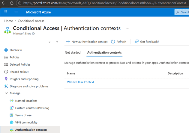Click the Overview info icon
The width and height of the screenshot is (189, 133).
pyautogui.click(x=6, y=50)
